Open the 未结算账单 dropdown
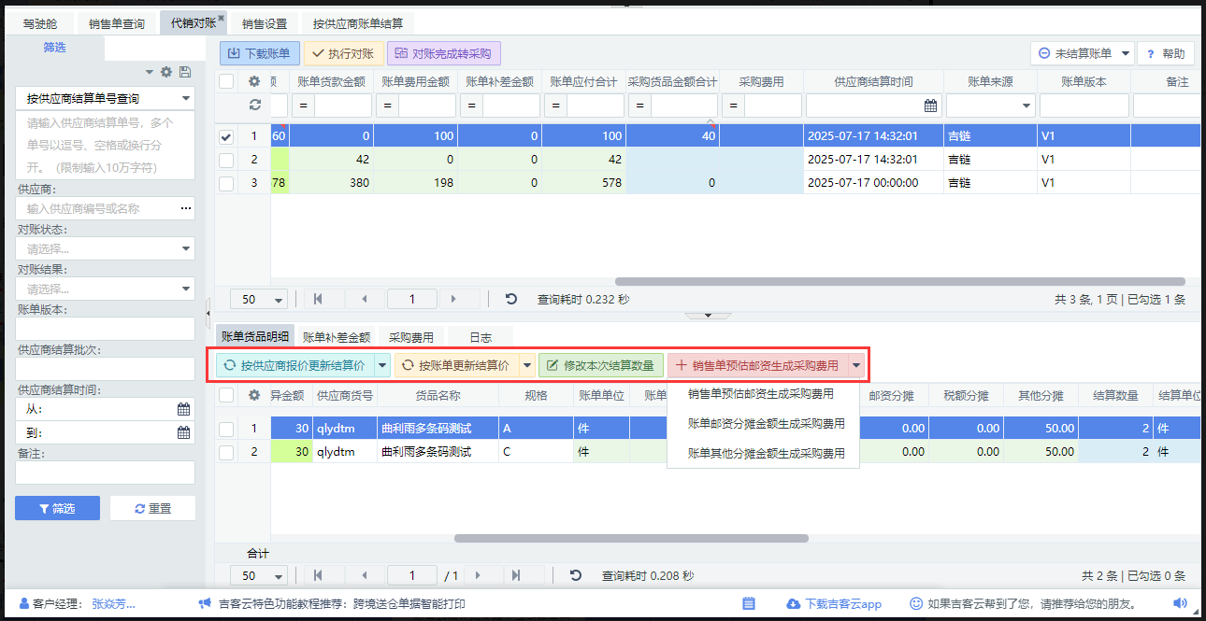1206x621 pixels. [1125, 54]
